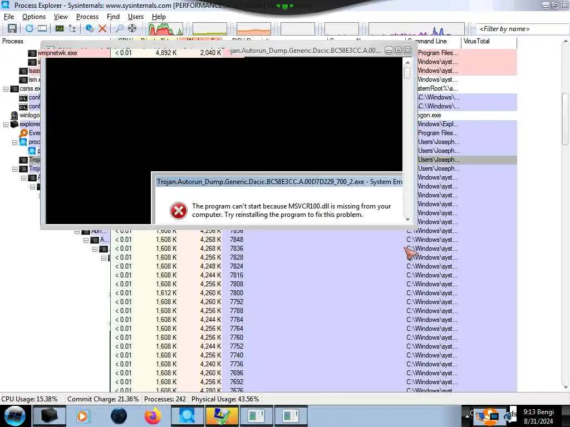The width and height of the screenshot is (570, 427).
Task: Click the Find Window's Process target icon
Action: pos(132,28)
